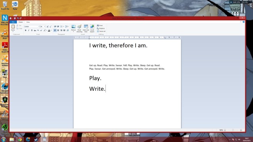Expand Picture options arrow

pyautogui.click(x=74, y=32)
